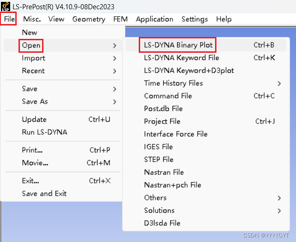This screenshot has width=296, height=242.
Task: Expand the Save As submenu
Action: [62, 101]
